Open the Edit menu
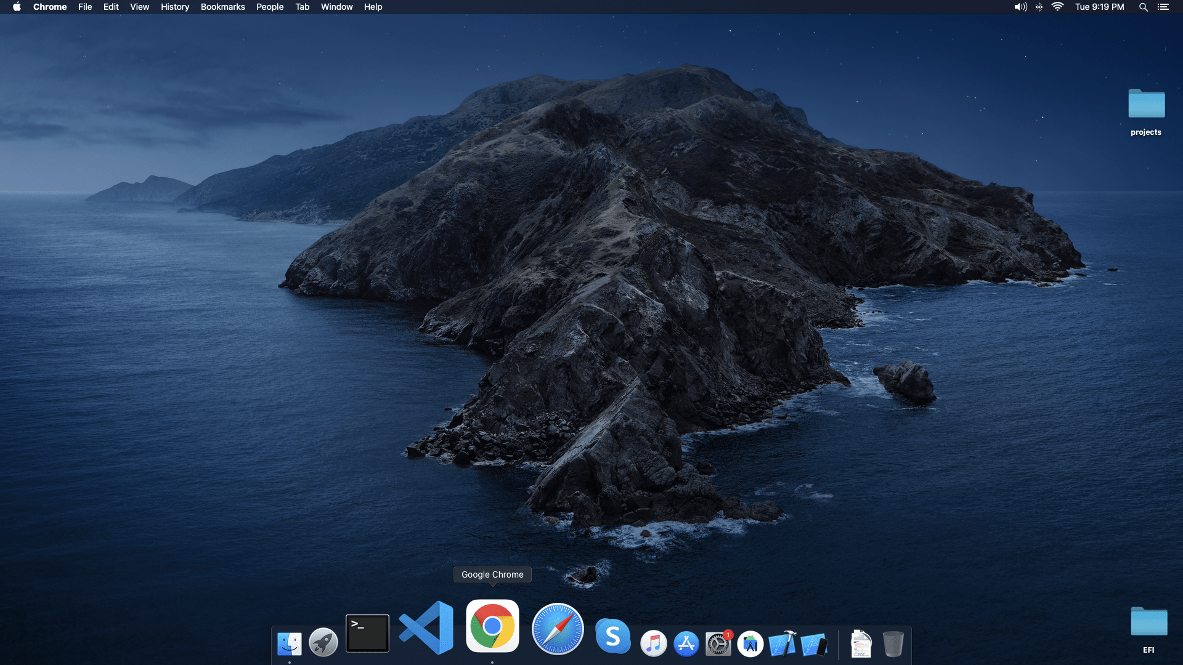1183x665 pixels. coord(111,7)
